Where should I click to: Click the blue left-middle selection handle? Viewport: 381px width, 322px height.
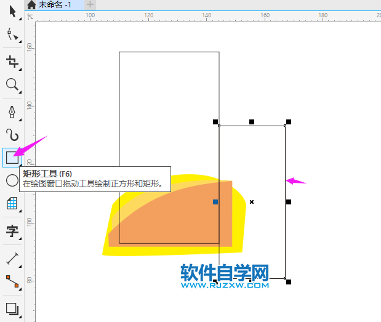pyautogui.click(x=215, y=202)
